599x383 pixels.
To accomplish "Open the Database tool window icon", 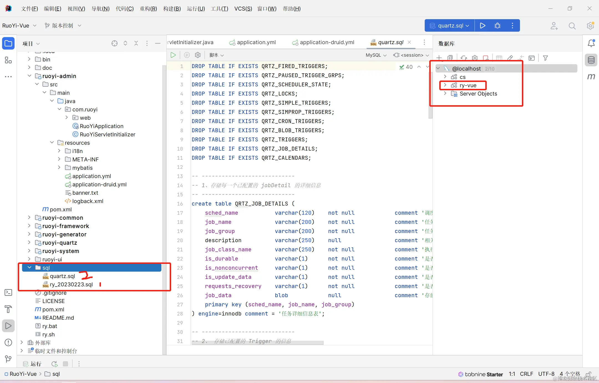I will (591, 60).
